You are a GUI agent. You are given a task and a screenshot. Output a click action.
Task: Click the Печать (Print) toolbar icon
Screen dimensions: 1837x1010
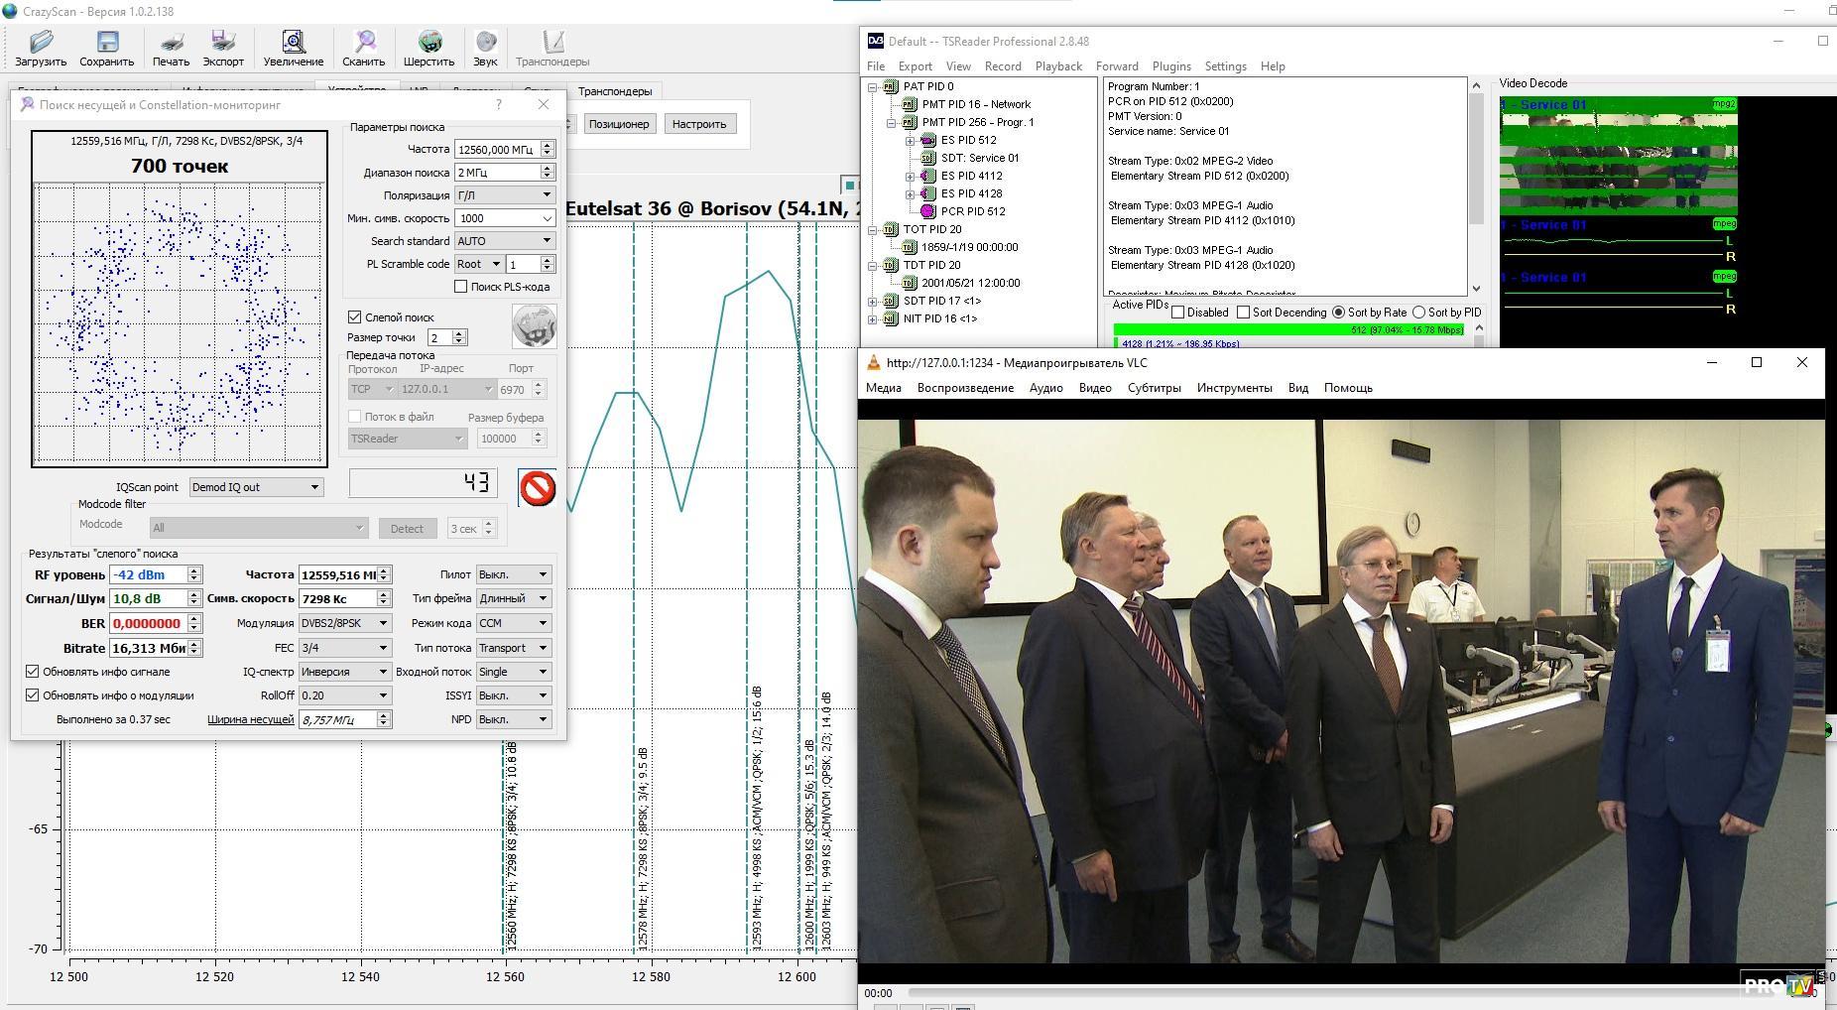tap(171, 43)
